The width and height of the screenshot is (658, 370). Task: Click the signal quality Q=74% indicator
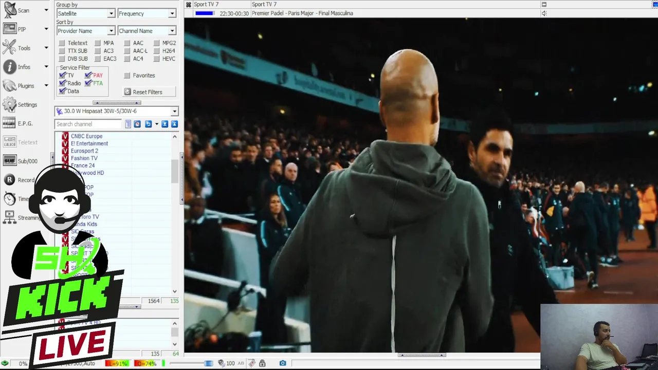146,363
